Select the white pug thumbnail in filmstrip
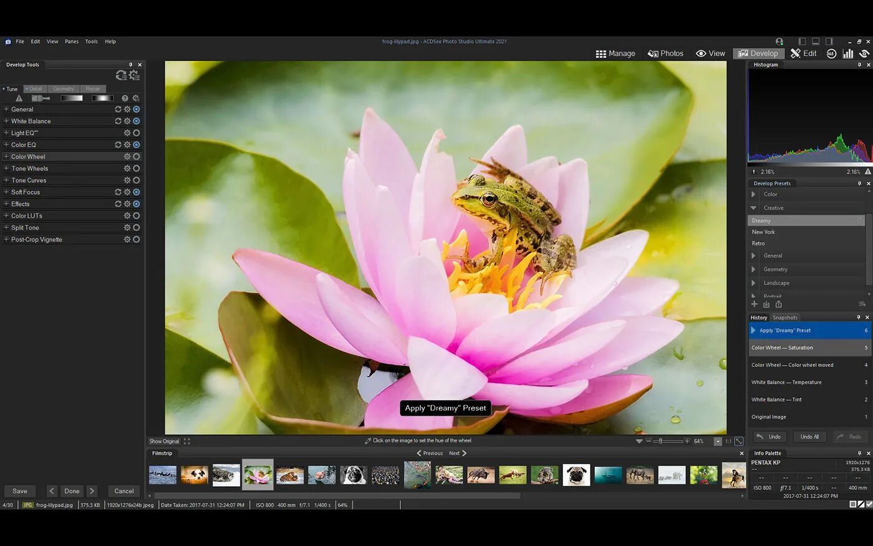 576,475
